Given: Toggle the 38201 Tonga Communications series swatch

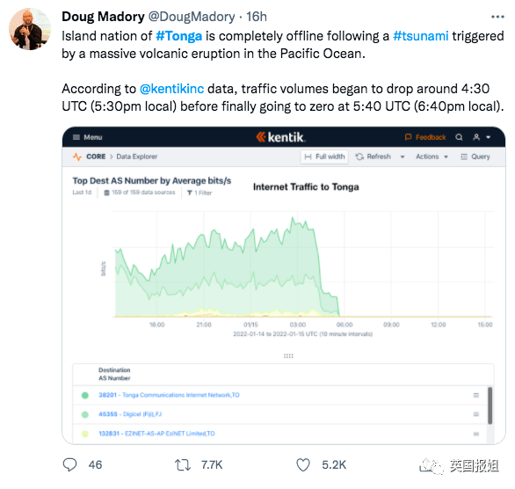Looking at the screenshot, I should click(85, 396).
